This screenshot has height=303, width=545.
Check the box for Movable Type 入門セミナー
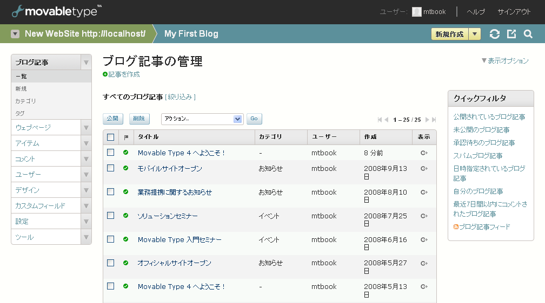pos(110,239)
